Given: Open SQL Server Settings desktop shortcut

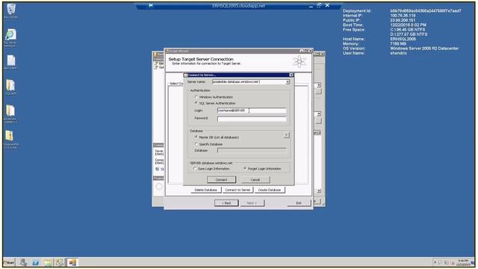Looking at the screenshot, I should coord(10,38).
